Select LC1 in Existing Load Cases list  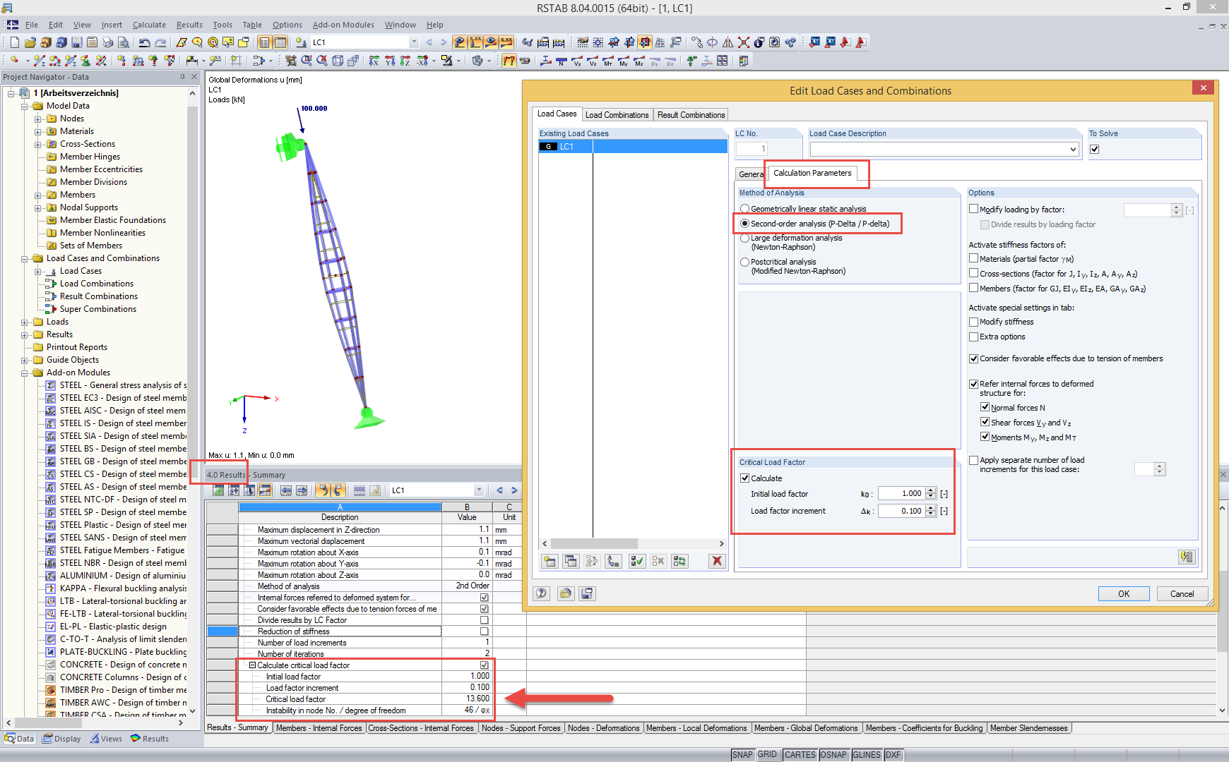[633, 147]
